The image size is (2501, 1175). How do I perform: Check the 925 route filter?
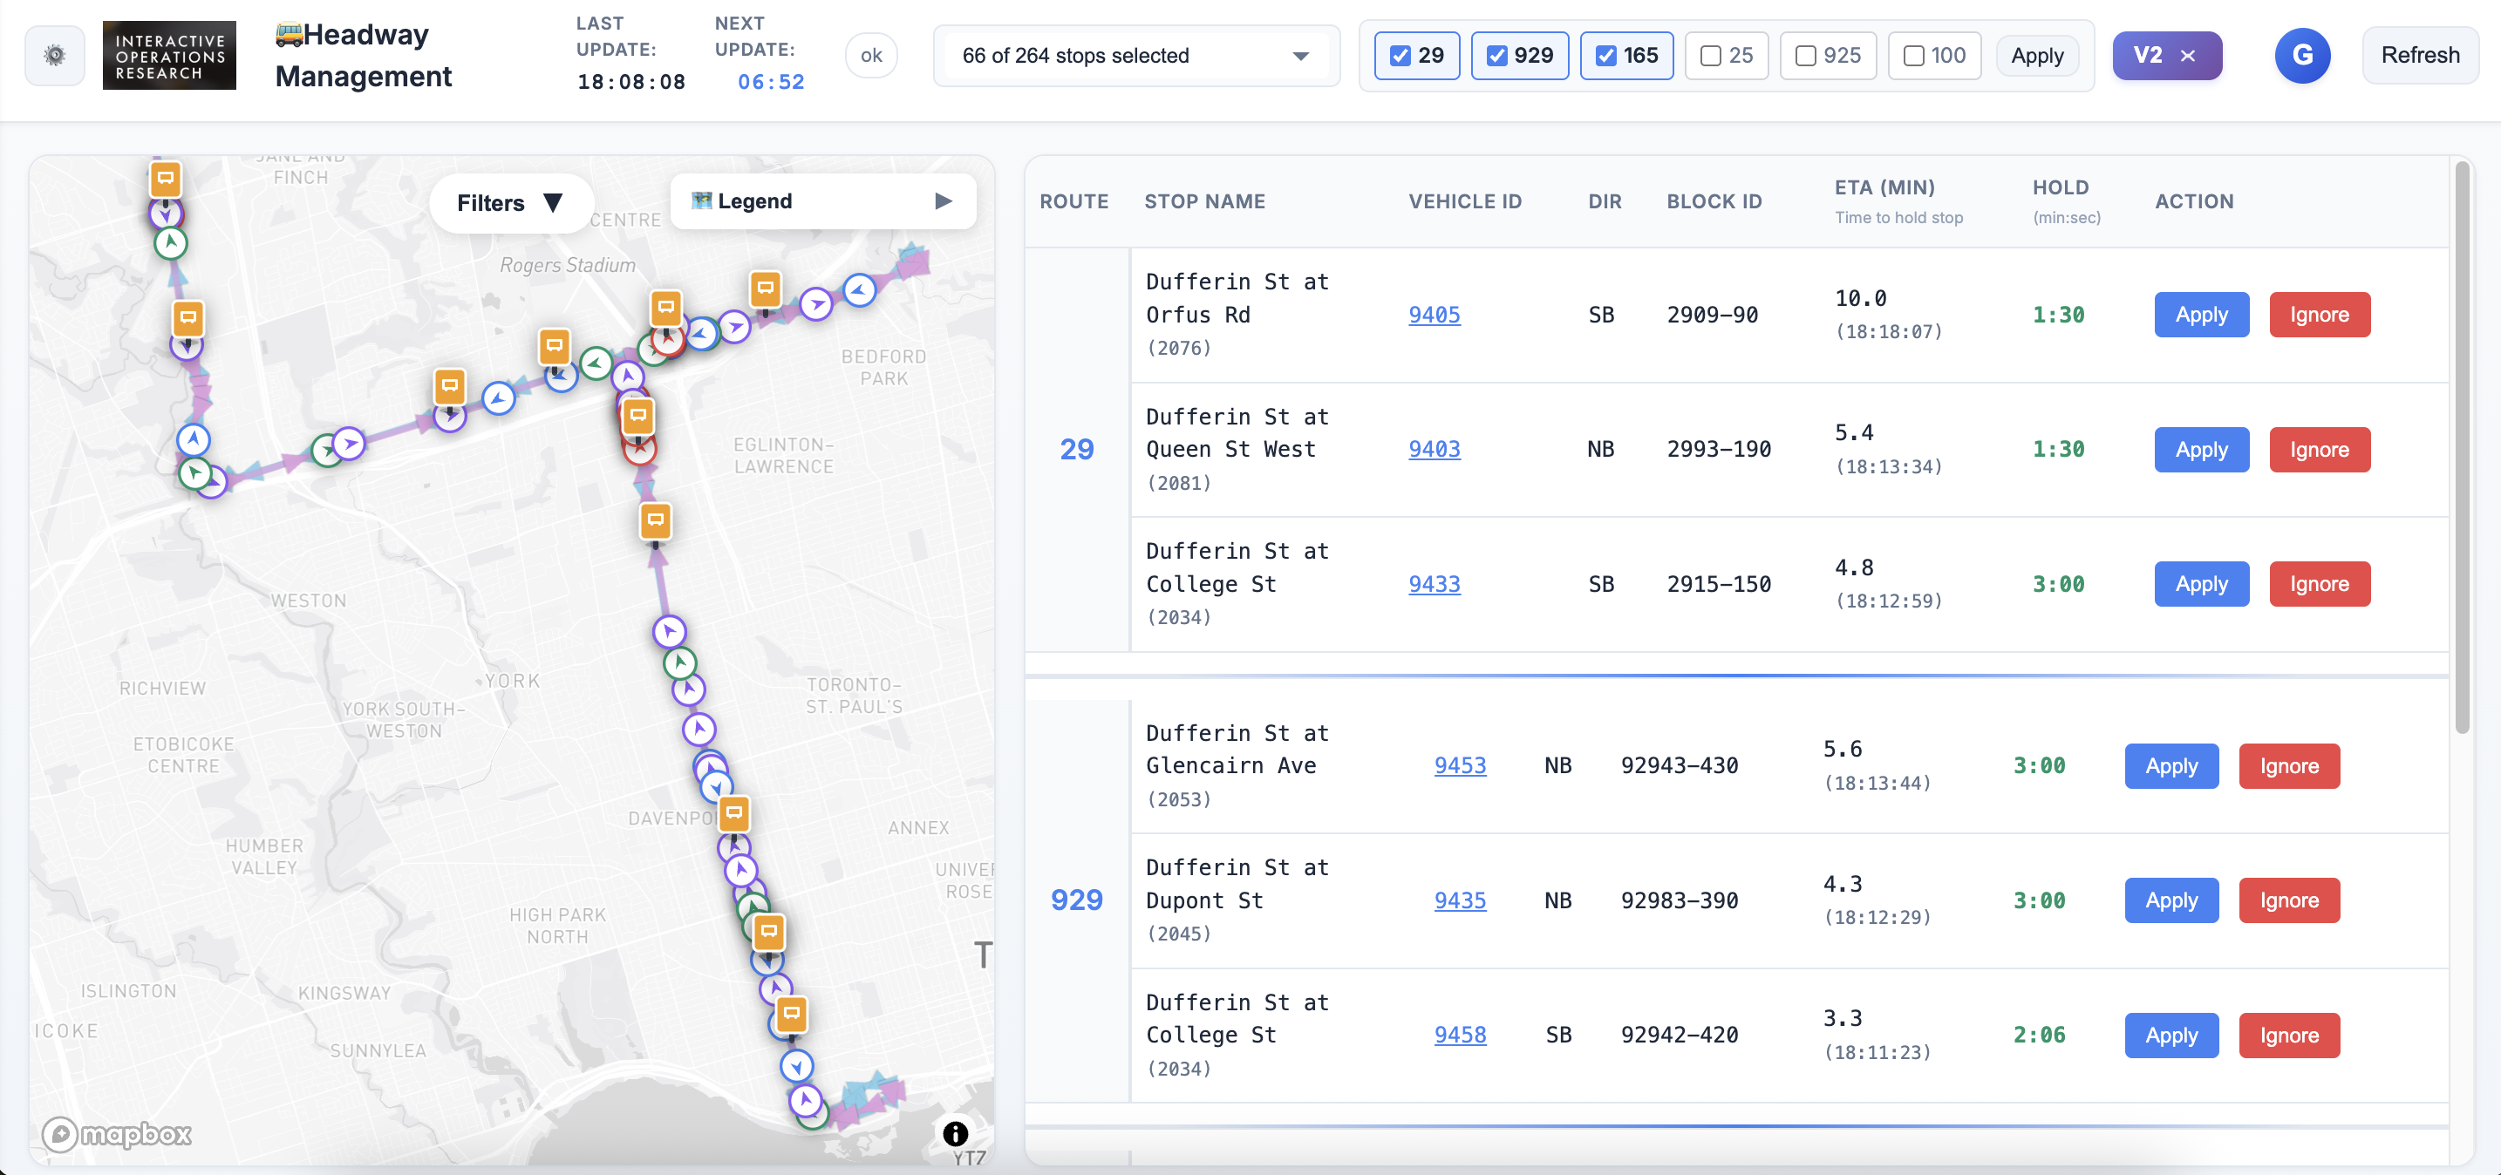click(x=1804, y=57)
